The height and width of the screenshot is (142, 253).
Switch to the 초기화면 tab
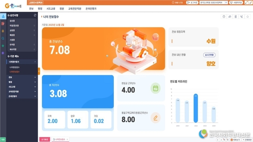(45, 139)
